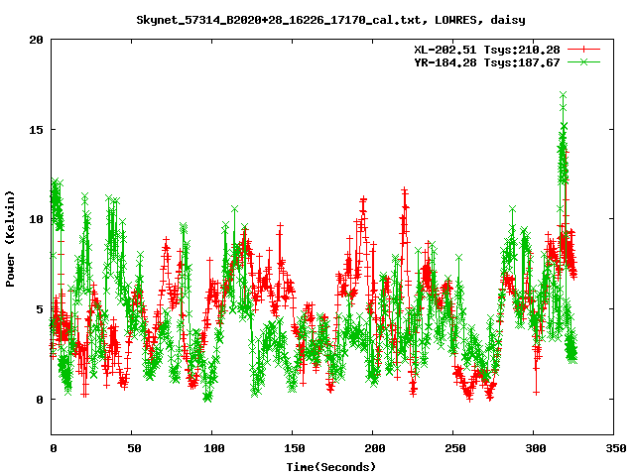Select the YR-184.28 Tsys:187.67 legend entry
Image resolution: width=635 pixels, height=476 pixels.
487,62
